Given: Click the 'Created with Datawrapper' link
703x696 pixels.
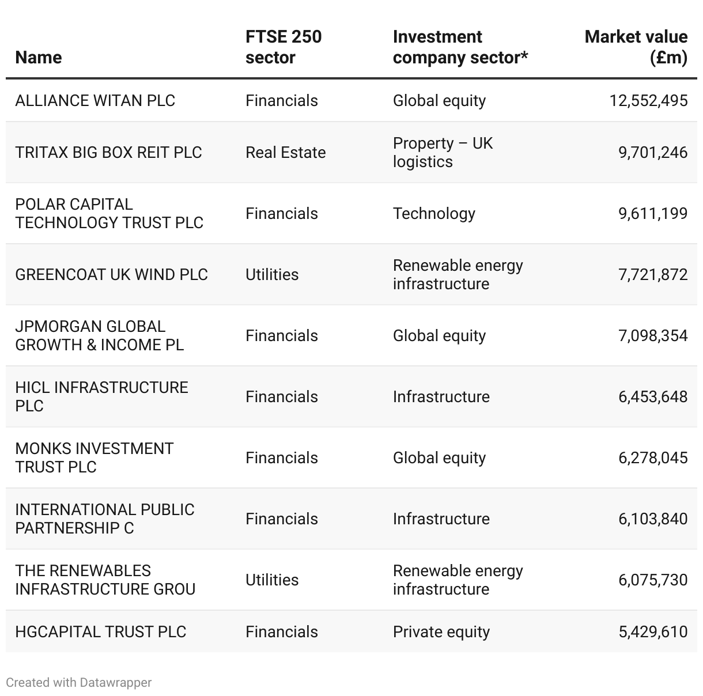Looking at the screenshot, I should [79, 683].
